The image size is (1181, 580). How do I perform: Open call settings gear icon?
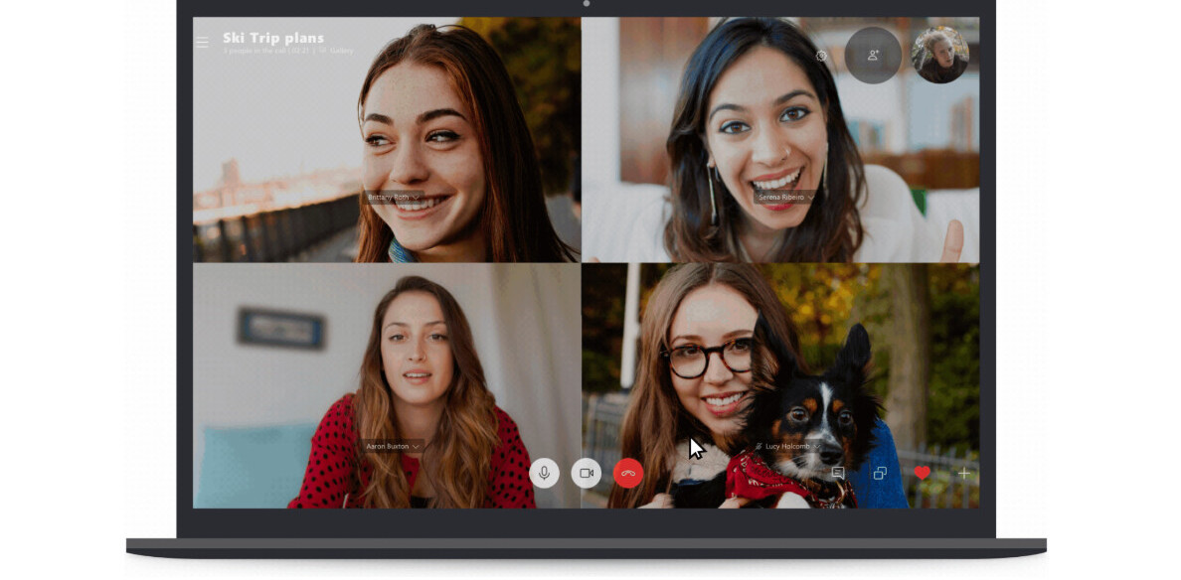tap(821, 57)
